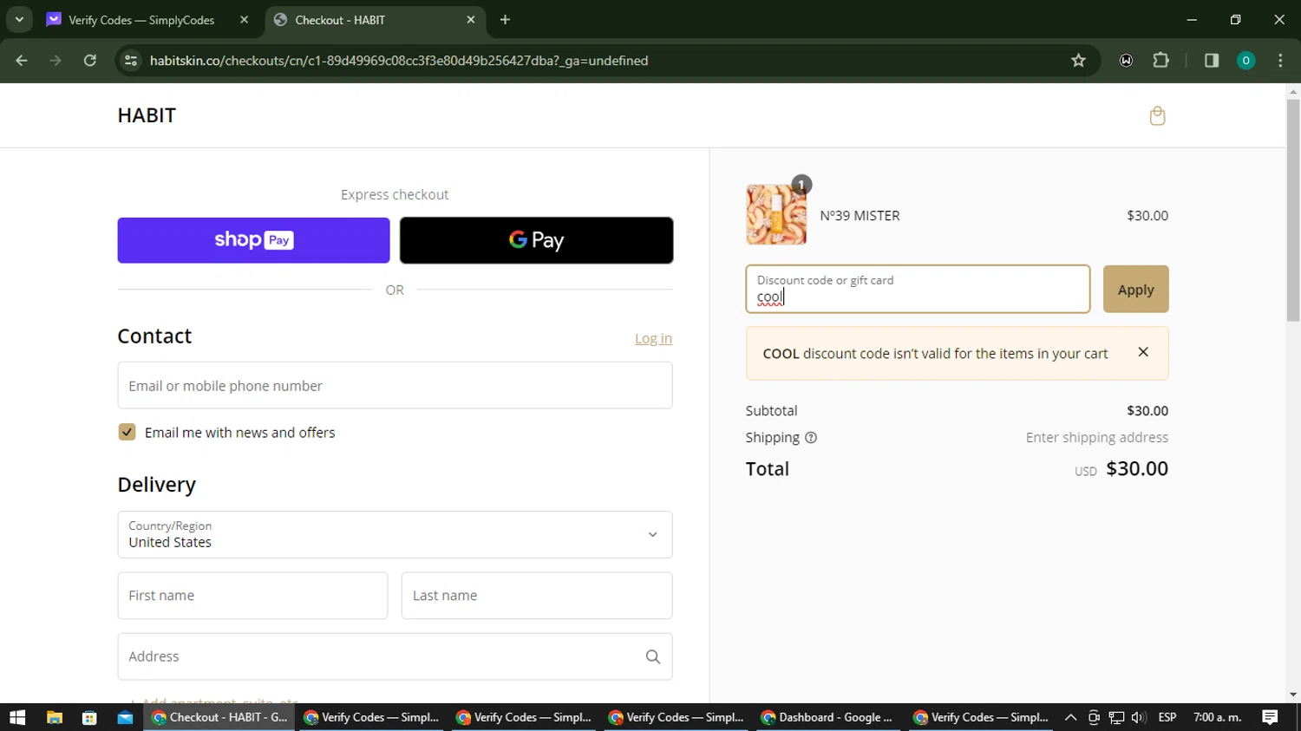
Task: Go forward in browser history
Action: tap(56, 61)
